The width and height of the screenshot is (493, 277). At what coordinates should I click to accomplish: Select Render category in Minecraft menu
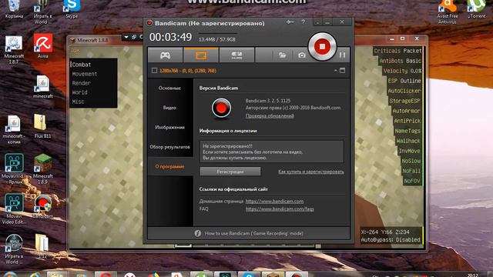(81, 83)
